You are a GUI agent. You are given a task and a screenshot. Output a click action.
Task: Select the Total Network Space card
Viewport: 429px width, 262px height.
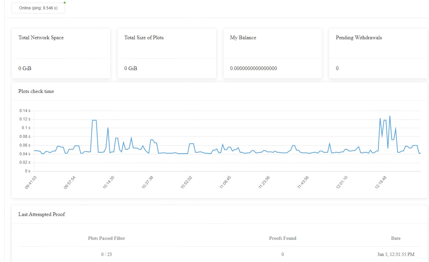coord(61,53)
